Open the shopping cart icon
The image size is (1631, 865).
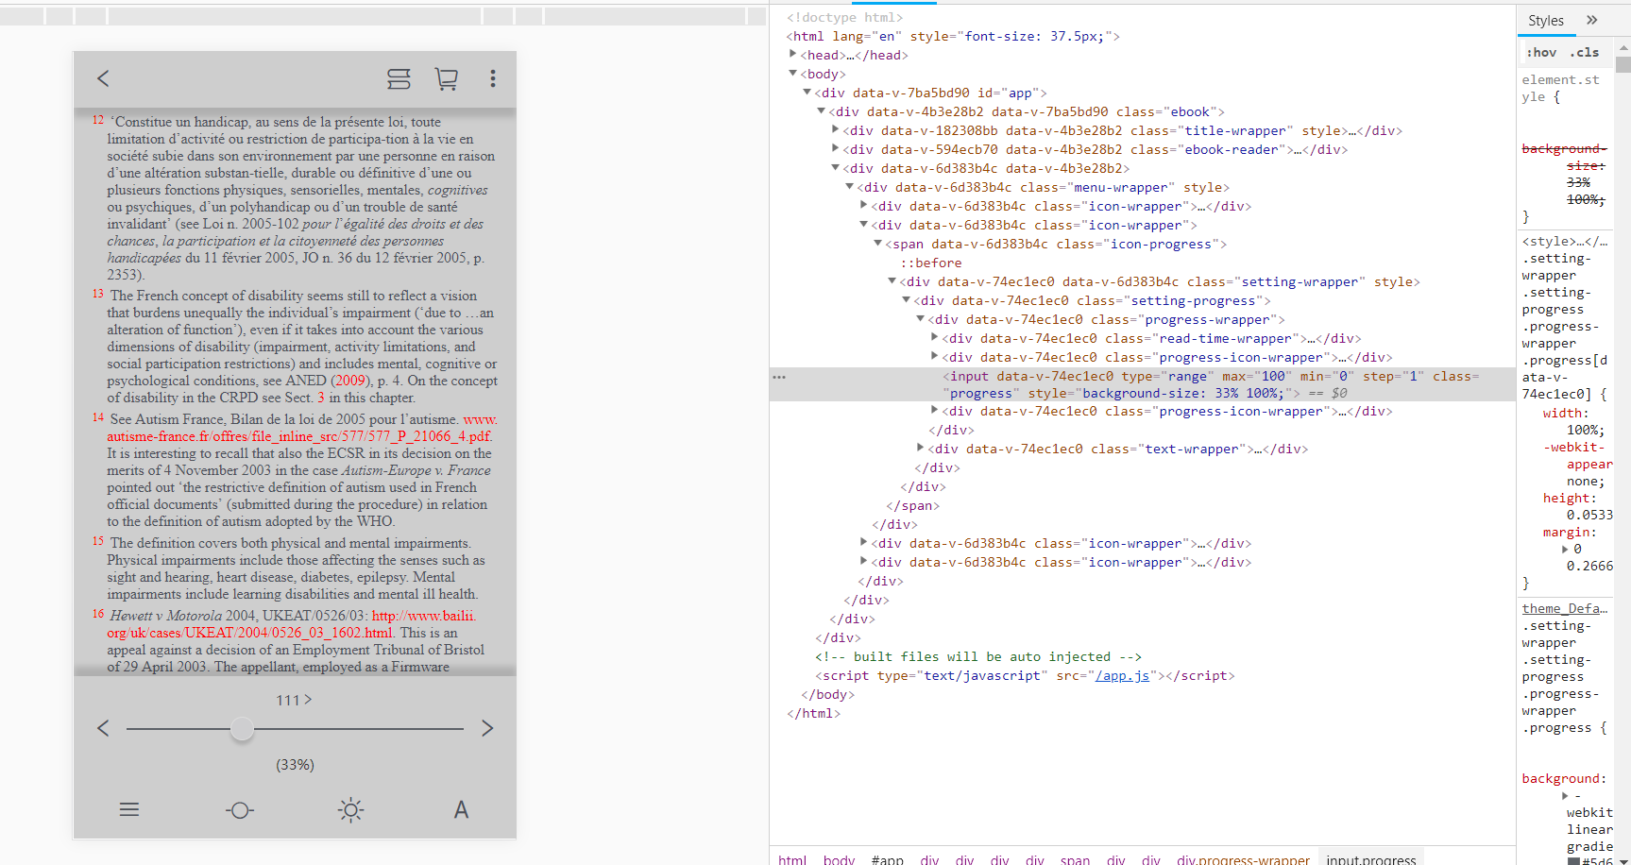click(446, 79)
